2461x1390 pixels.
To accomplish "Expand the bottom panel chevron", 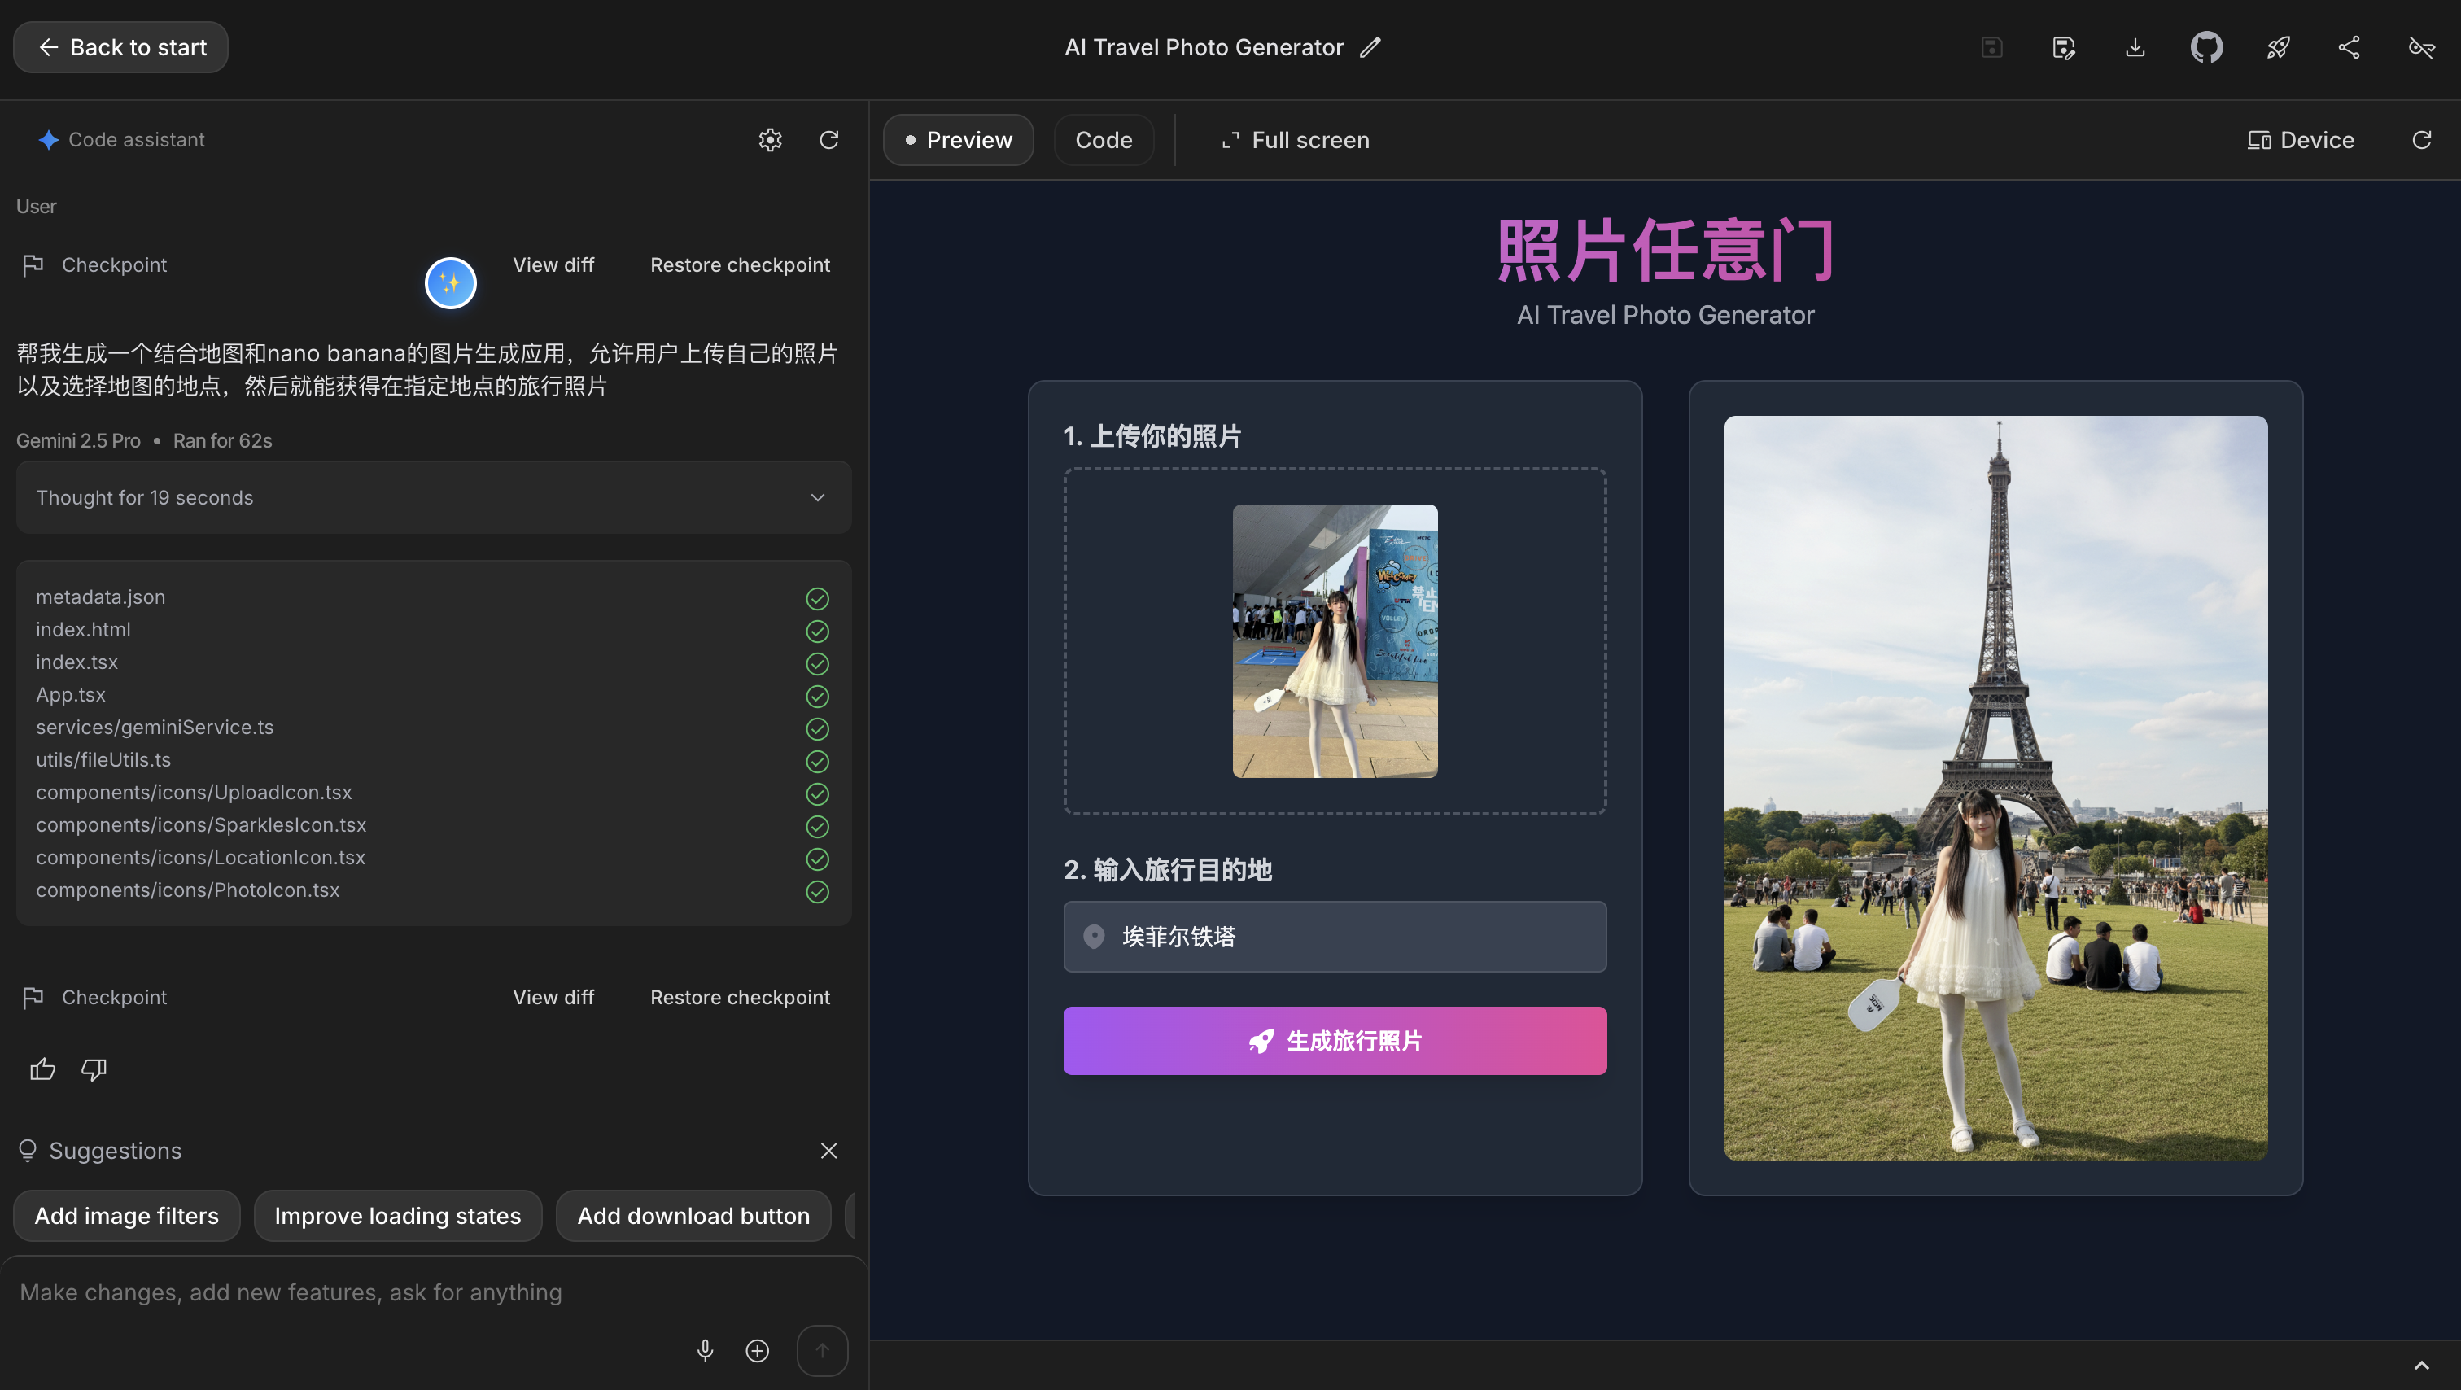I will click(2421, 1365).
